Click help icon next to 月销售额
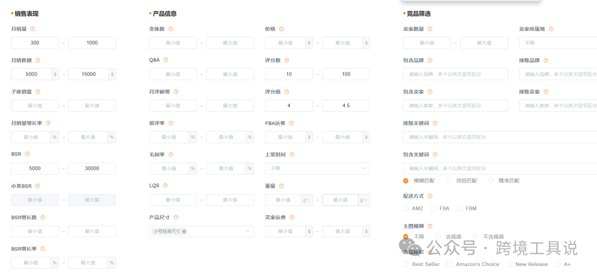Screen dimensions: 597x272 point(38,60)
